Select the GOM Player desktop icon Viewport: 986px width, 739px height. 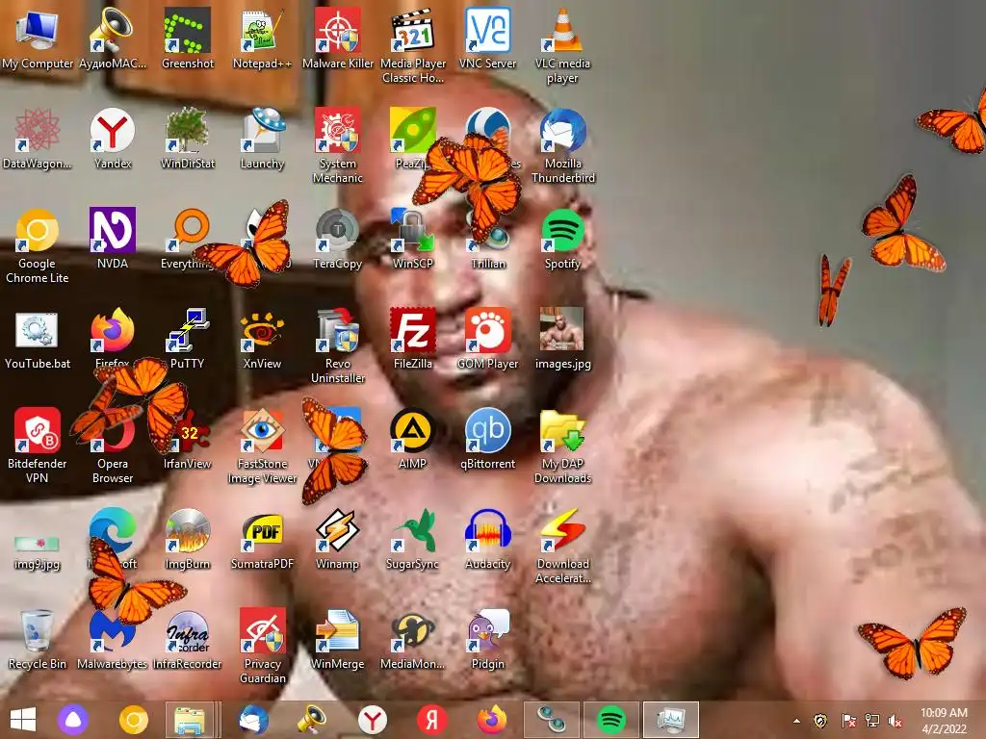point(488,339)
